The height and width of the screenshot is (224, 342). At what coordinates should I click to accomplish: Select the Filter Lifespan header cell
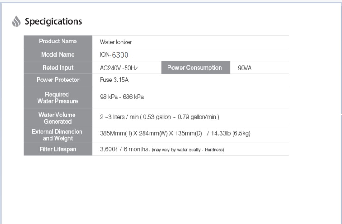58,149
